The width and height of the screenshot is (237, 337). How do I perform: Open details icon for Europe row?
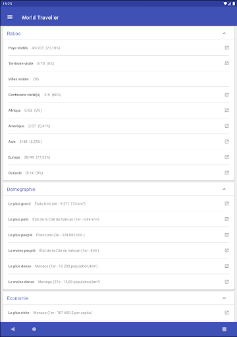pyautogui.click(x=226, y=157)
